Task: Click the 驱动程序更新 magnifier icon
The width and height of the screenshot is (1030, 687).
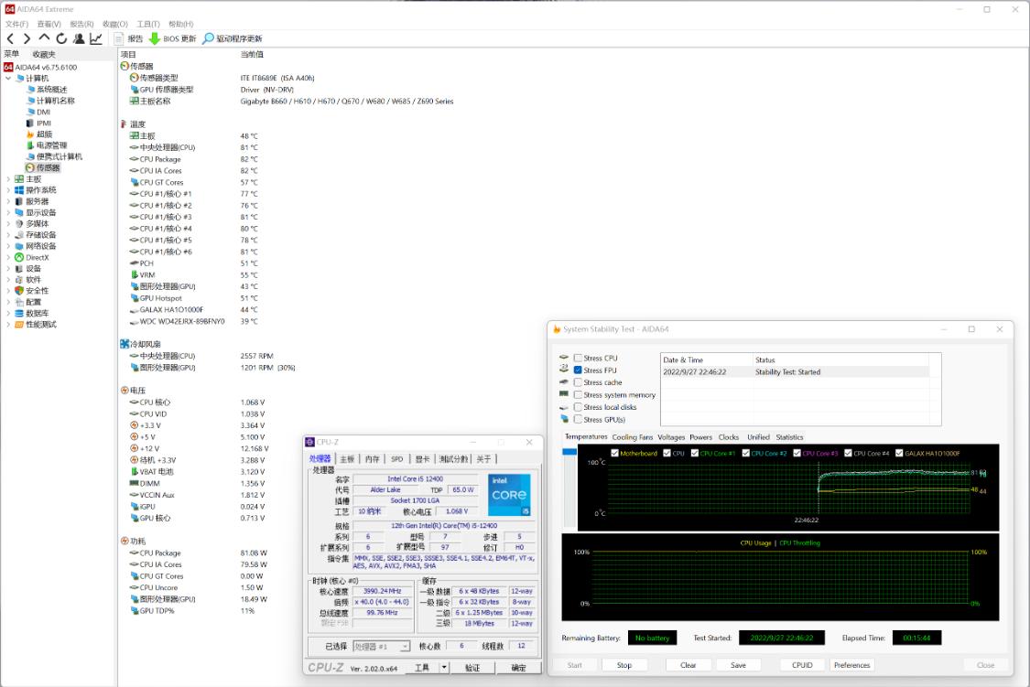Action: pyautogui.click(x=209, y=38)
